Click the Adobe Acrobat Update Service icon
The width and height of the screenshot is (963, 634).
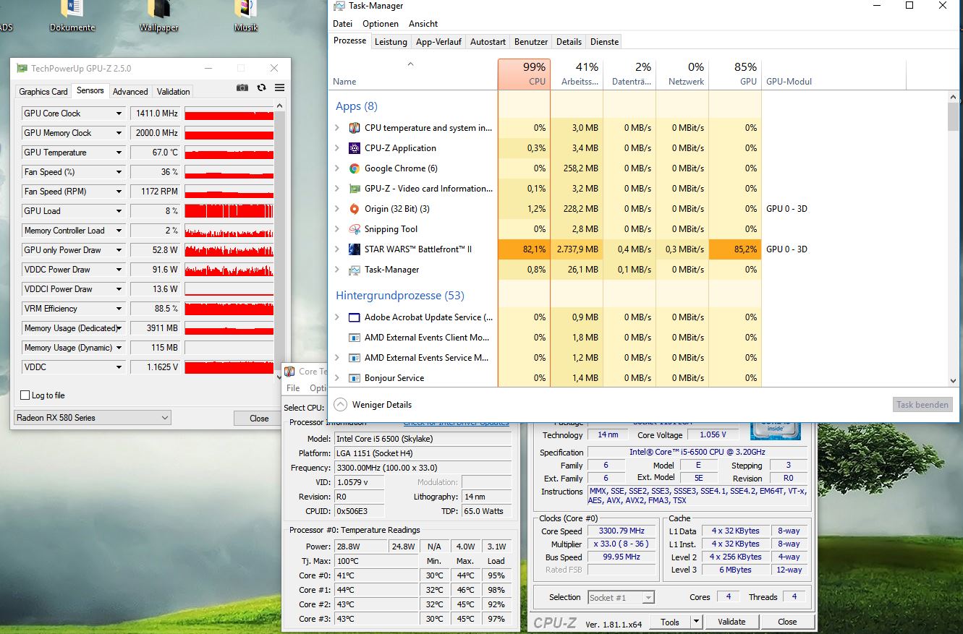[x=355, y=317]
